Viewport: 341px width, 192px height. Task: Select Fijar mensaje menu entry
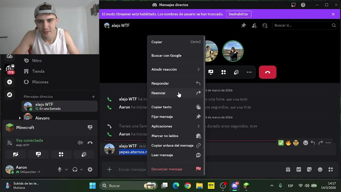point(176,117)
